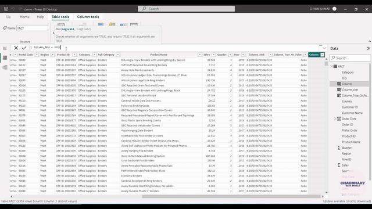Click the New table ribbon icon
Viewport: 372px width, 209px height.
(x=134, y=24)
